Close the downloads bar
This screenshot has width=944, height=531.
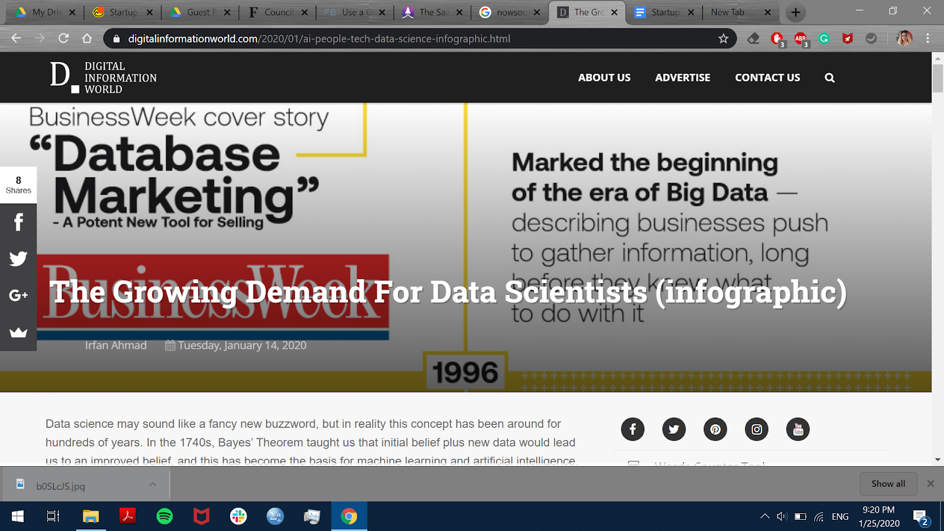click(x=930, y=484)
